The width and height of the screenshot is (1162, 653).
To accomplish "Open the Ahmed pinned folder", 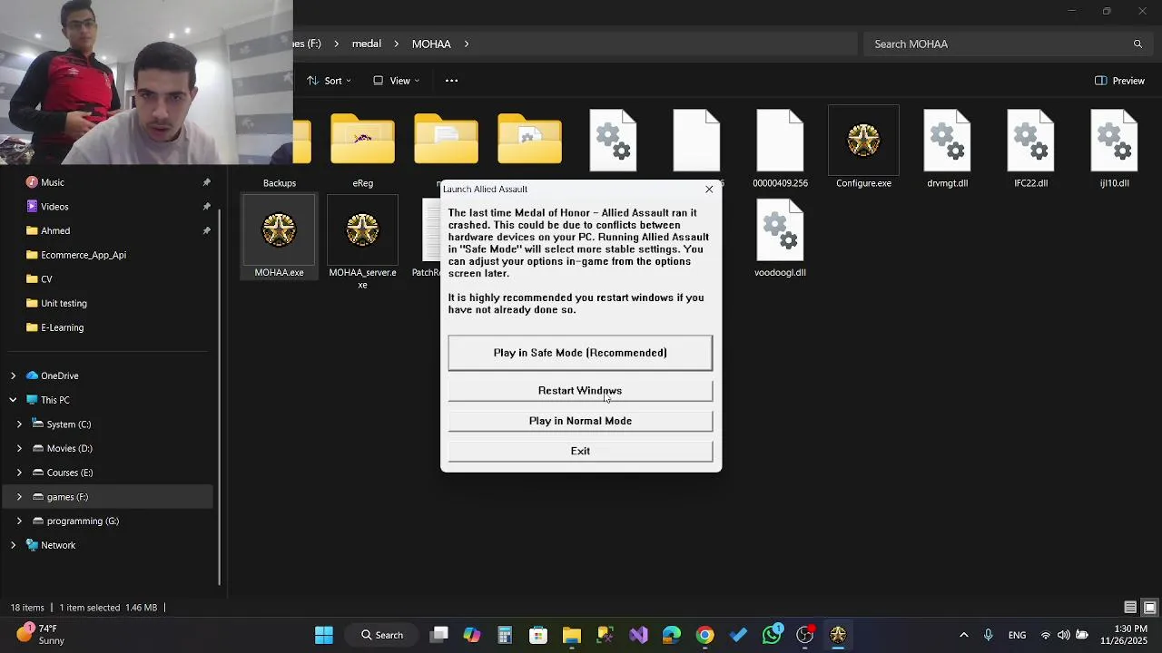I will point(55,231).
